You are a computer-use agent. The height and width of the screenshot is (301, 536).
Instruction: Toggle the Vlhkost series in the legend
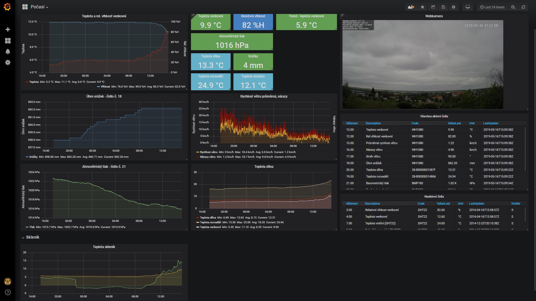(x=105, y=87)
